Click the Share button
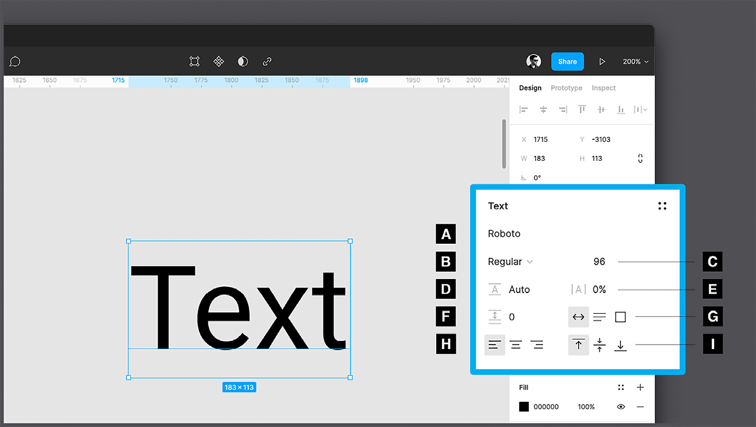Image resolution: width=756 pixels, height=427 pixels. click(x=567, y=61)
